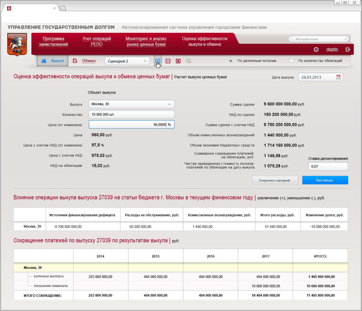Click the Moscow coat of arms logo

coord(17,44)
